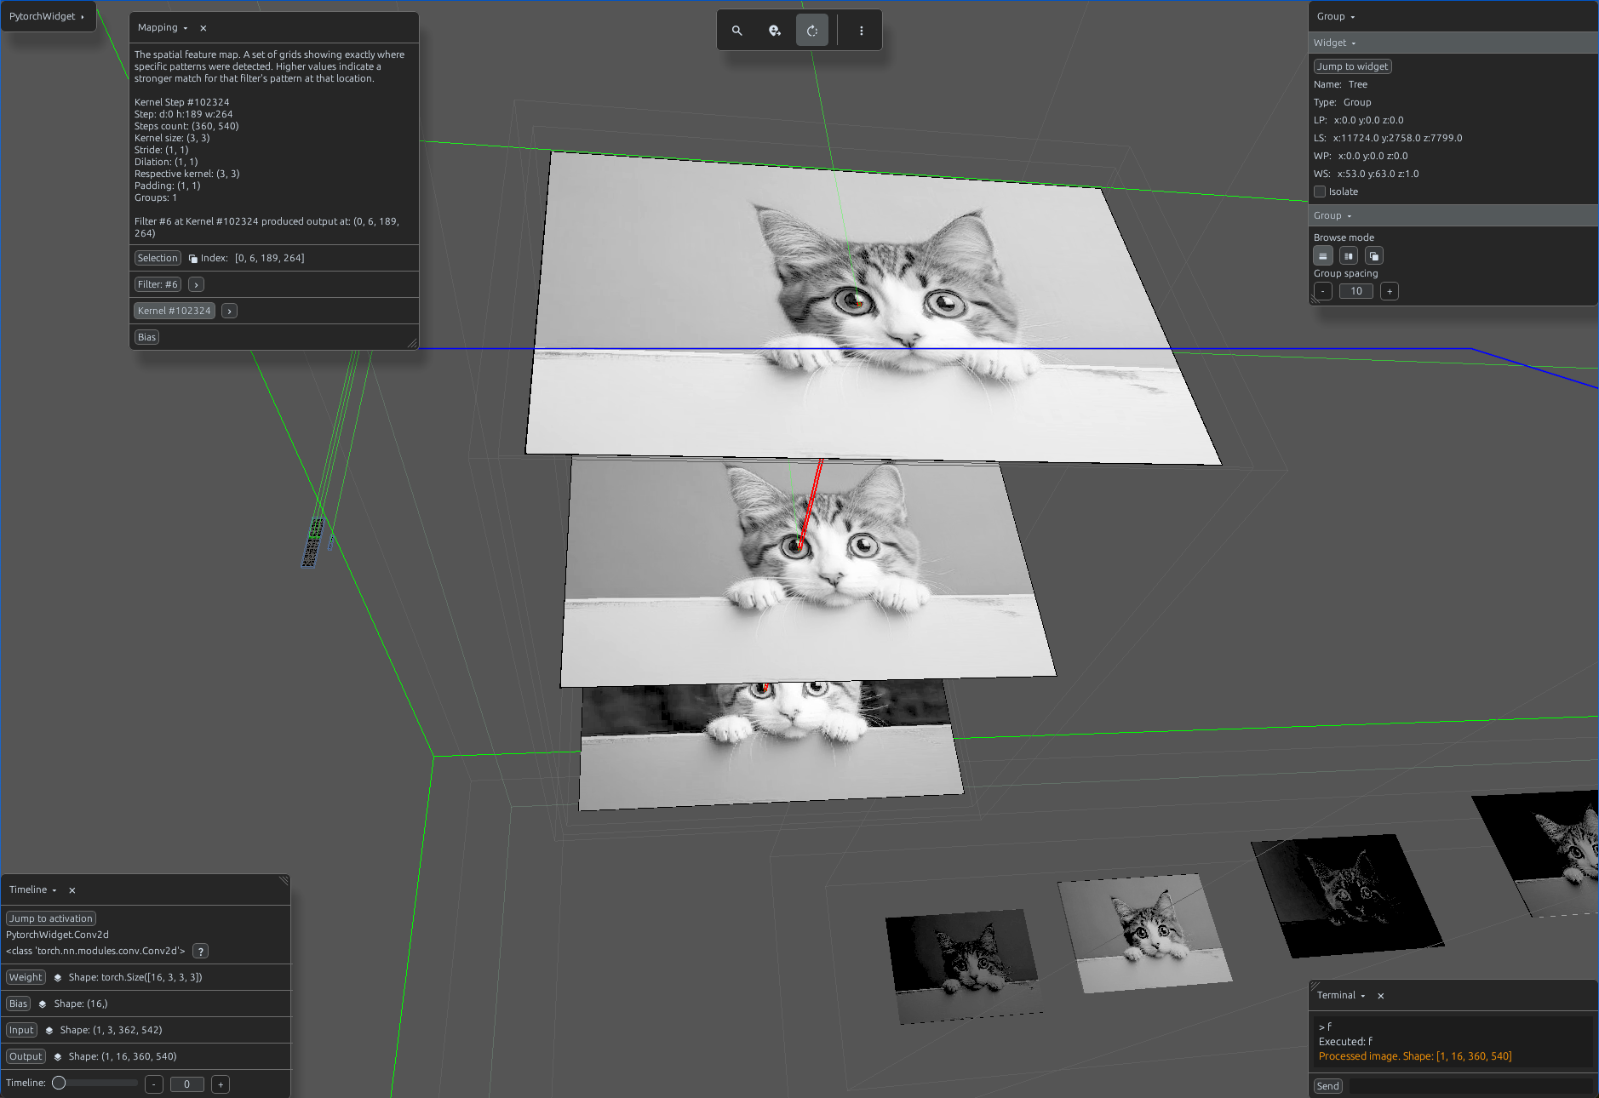
Task: Open the Timeline panel dropdown
Action: point(33,890)
